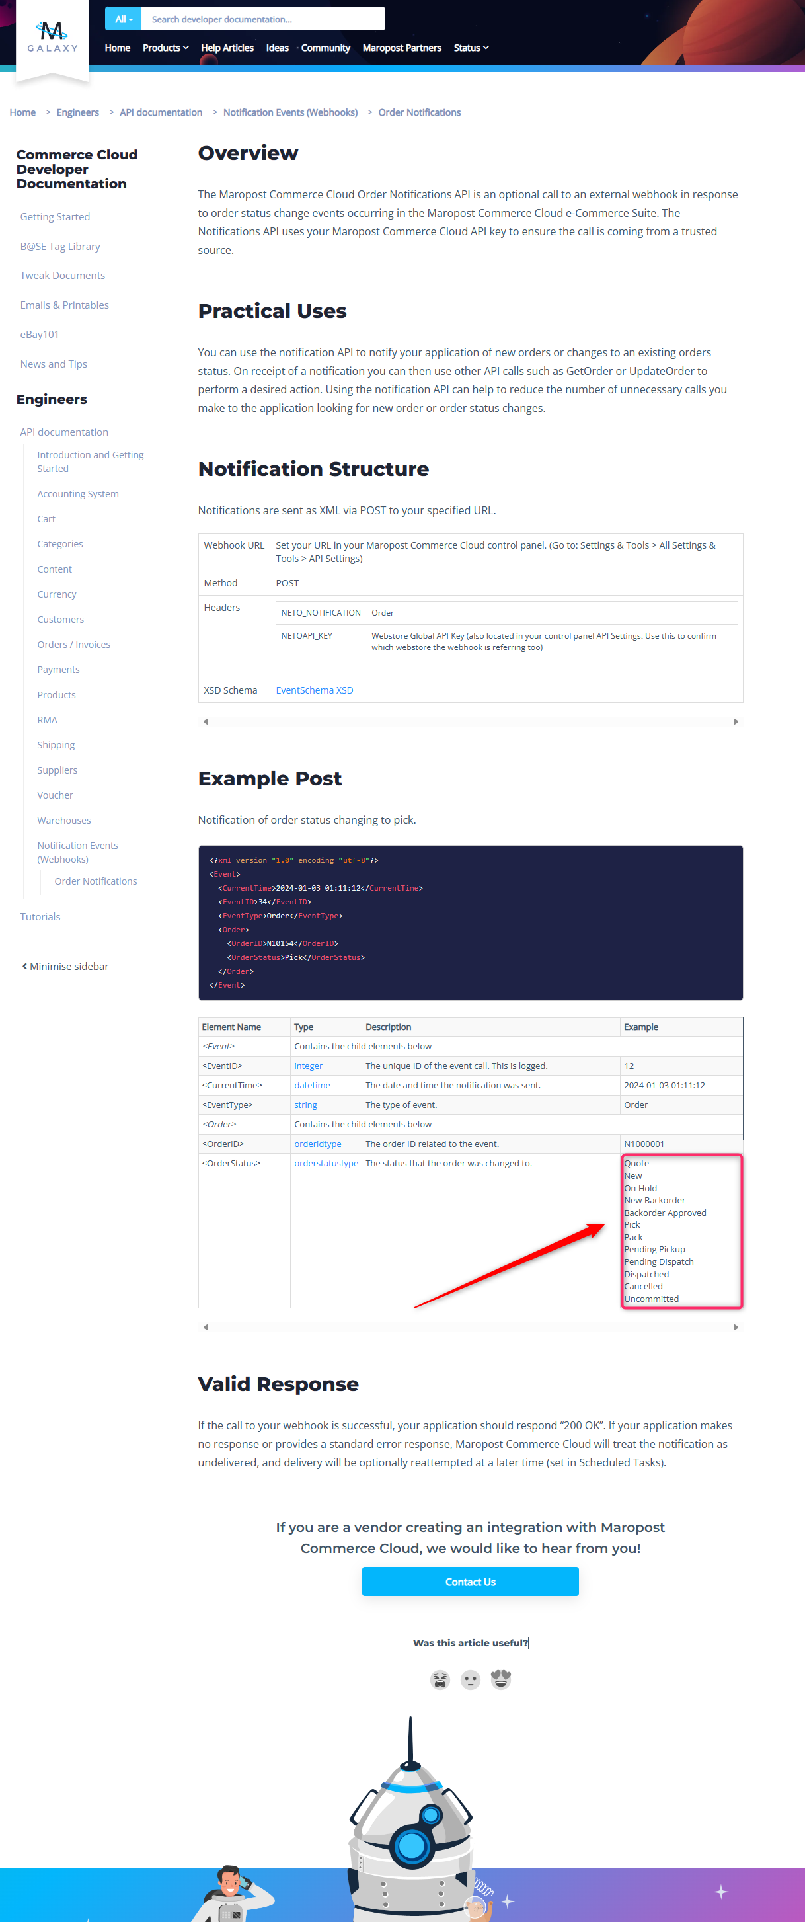Rate article with the heart-eyes emoji
The width and height of the screenshot is (805, 1922).
(x=500, y=1679)
